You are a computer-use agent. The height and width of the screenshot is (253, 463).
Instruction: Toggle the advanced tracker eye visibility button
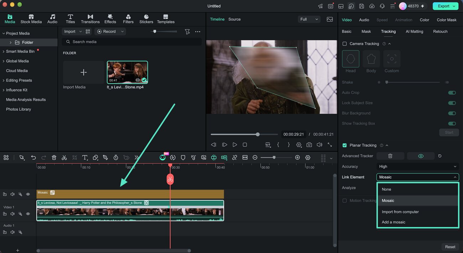click(421, 156)
